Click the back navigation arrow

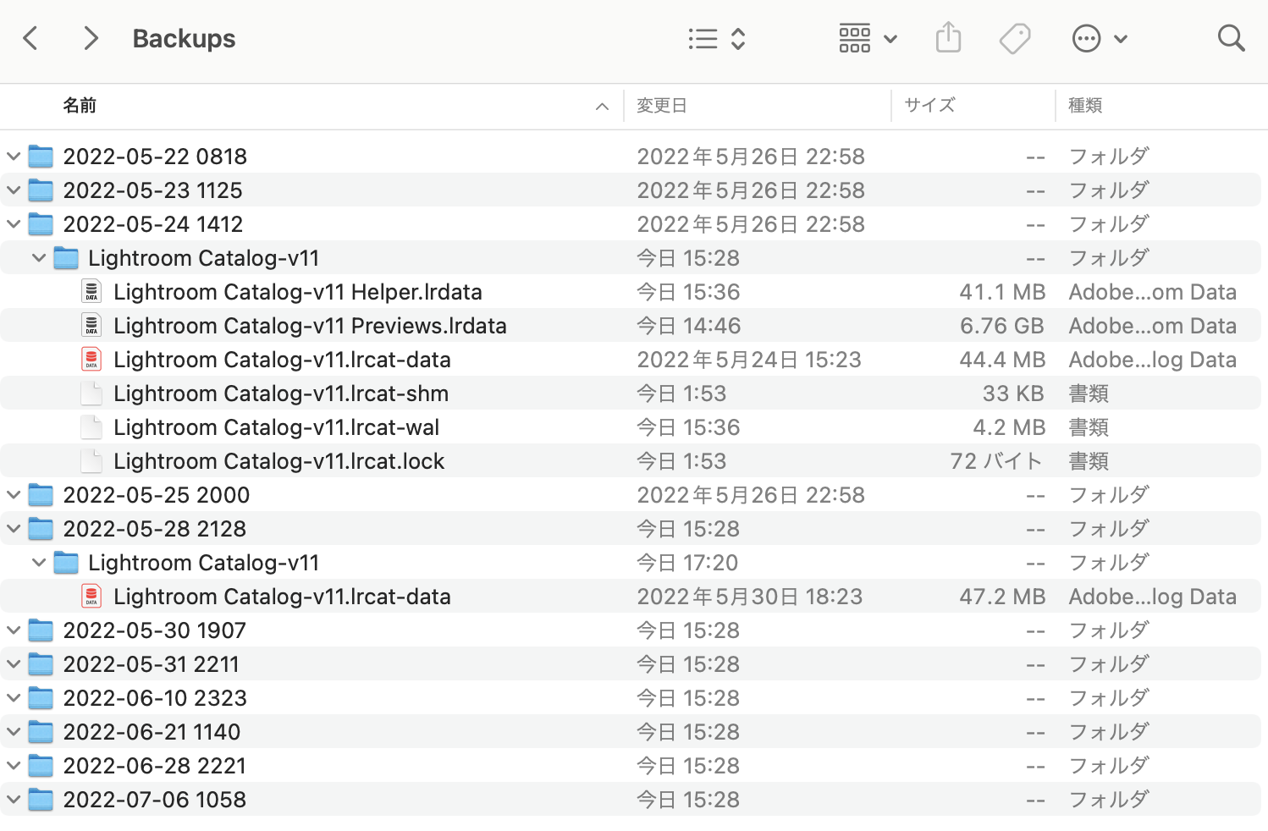tap(31, 38)
